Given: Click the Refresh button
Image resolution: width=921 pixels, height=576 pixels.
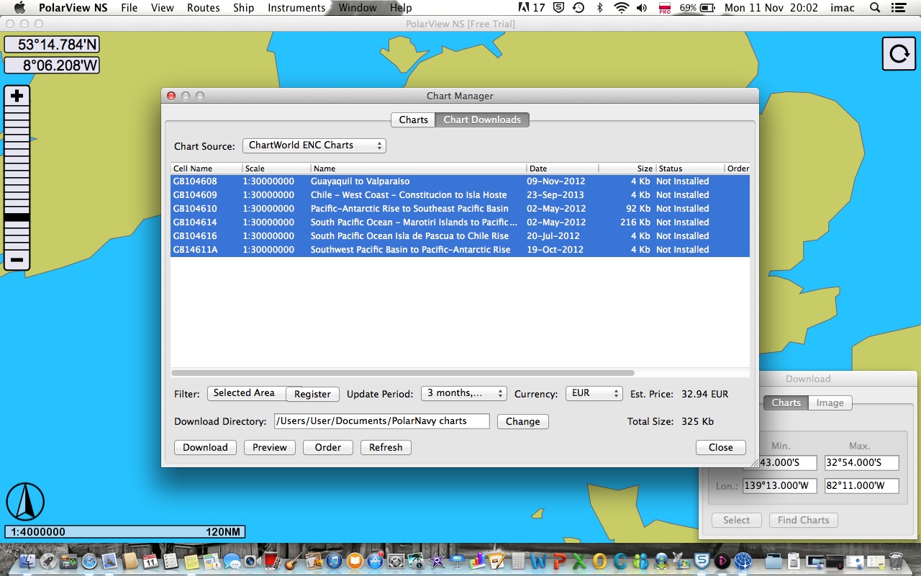Looking at the screenshot, I should pyautogui.click(x=386, y=447).
